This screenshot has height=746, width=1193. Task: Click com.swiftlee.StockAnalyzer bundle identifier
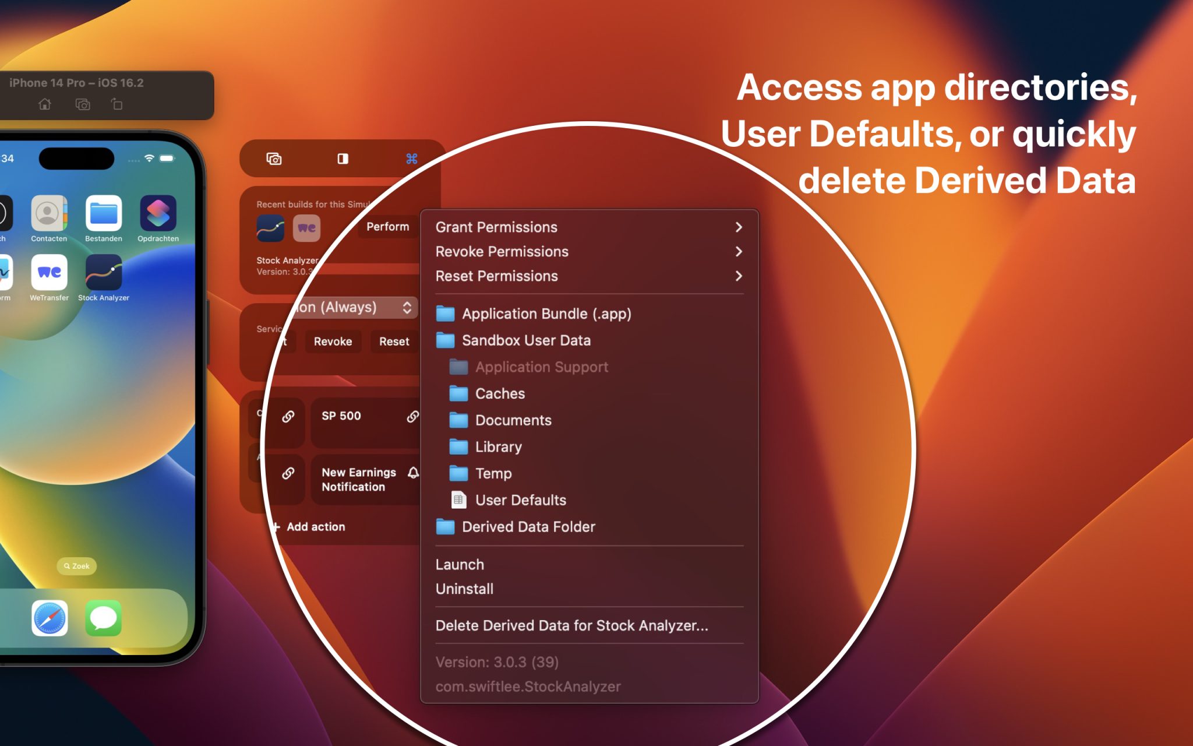click(528, 687)
